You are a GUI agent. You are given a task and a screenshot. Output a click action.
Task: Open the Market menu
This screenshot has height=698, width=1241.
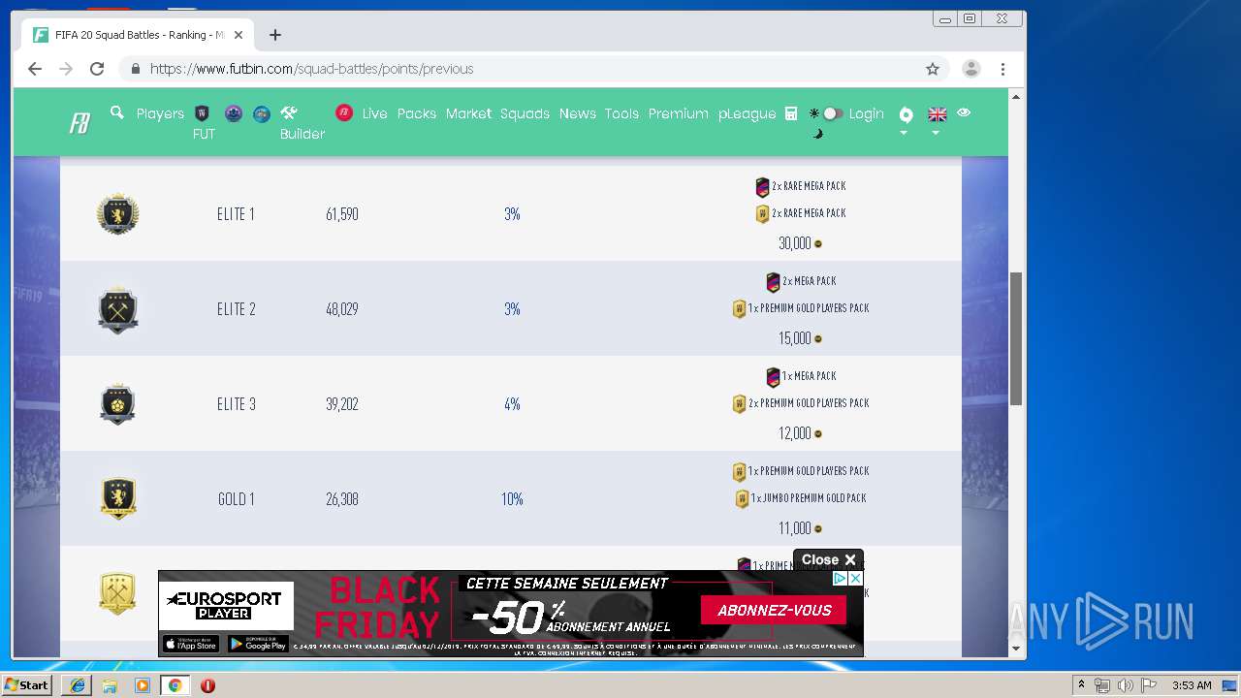[468, 113]
